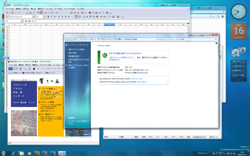Toggle Align Left in Calc formatting toolbar
The image size is (250, 156).
point(59,17)
